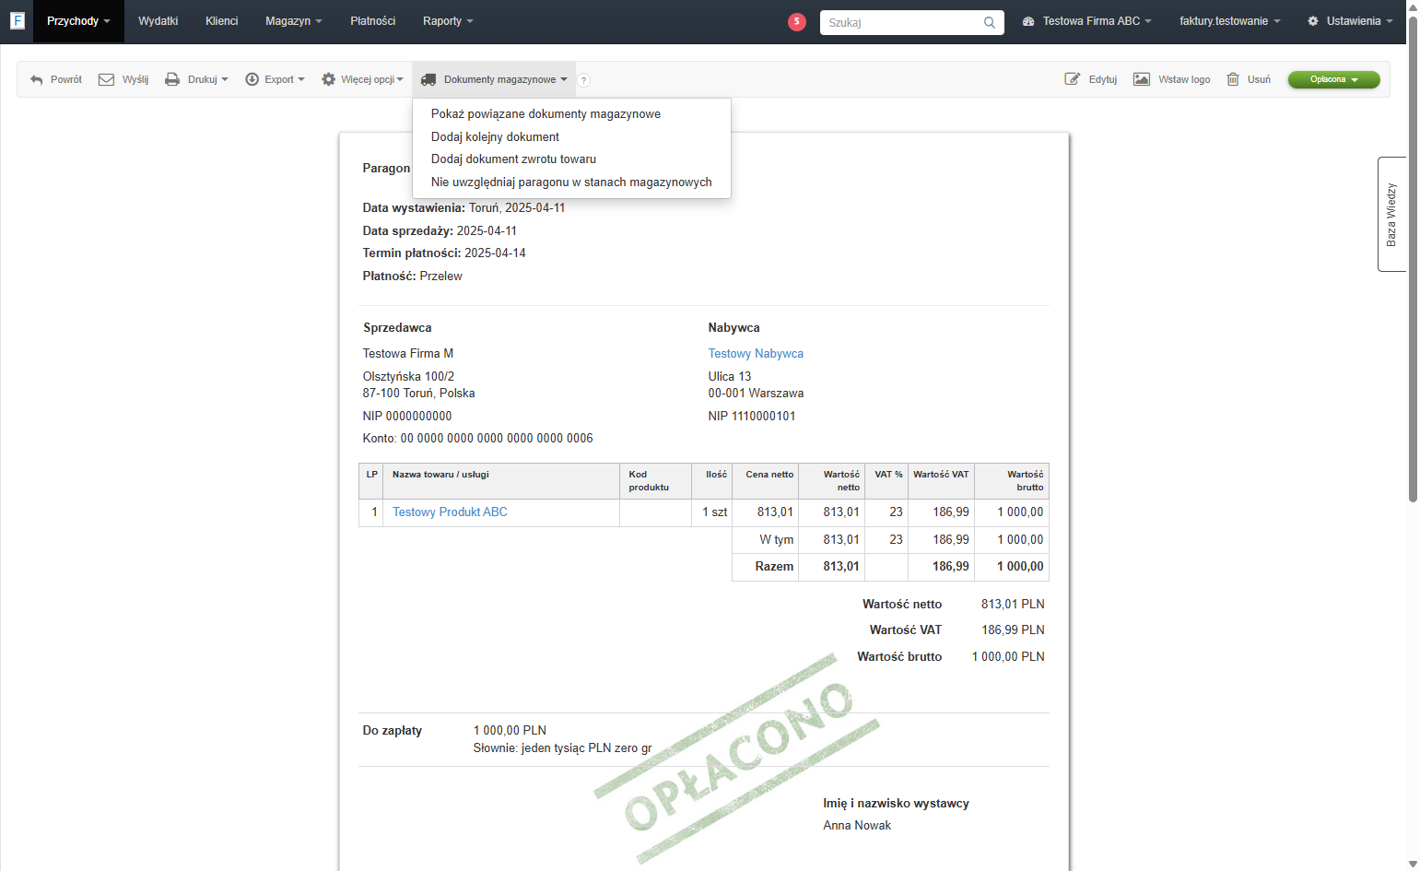Click the Słownie amount in words text
1420x871 pixels.
[562, 748]
